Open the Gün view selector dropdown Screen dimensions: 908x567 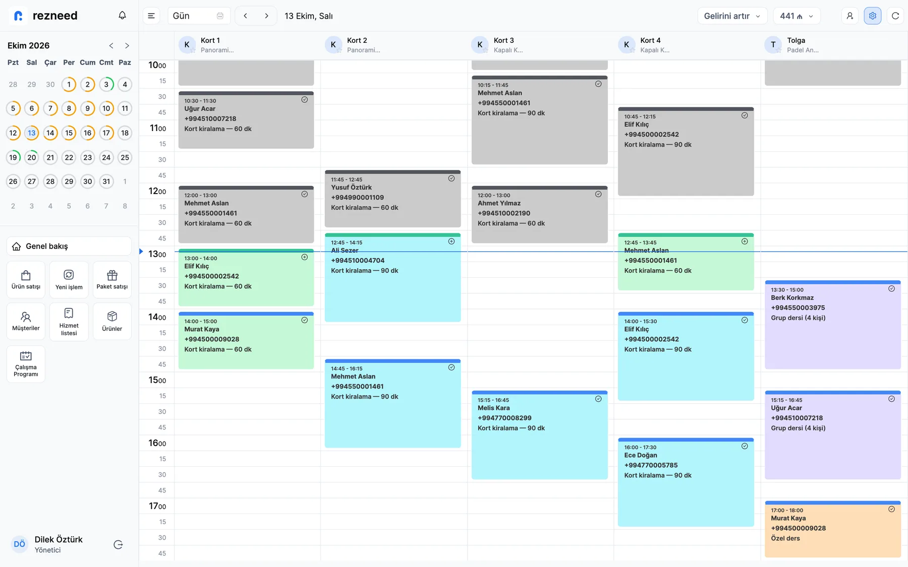[x=199, y=16]
